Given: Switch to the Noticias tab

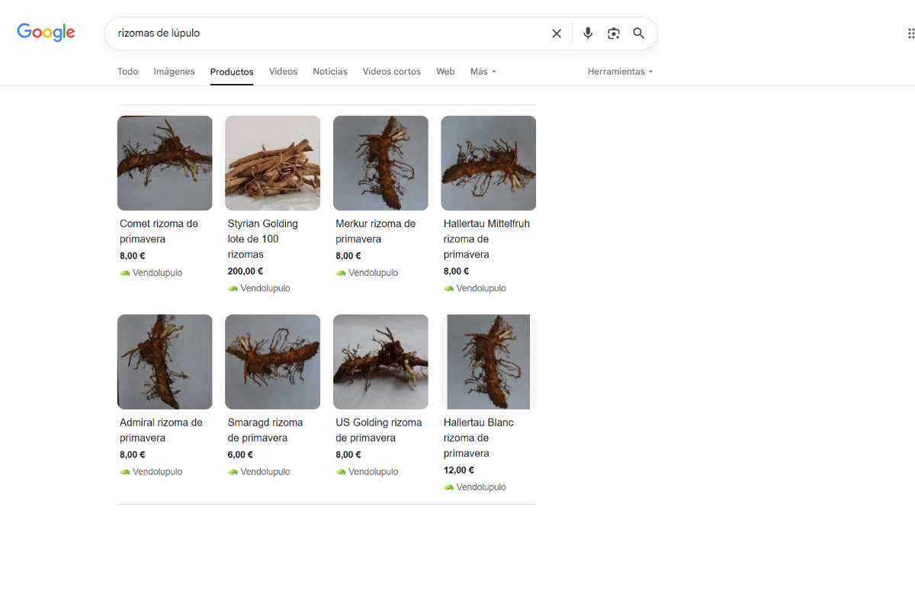Looking at the screenshot, I should [329, 72].
